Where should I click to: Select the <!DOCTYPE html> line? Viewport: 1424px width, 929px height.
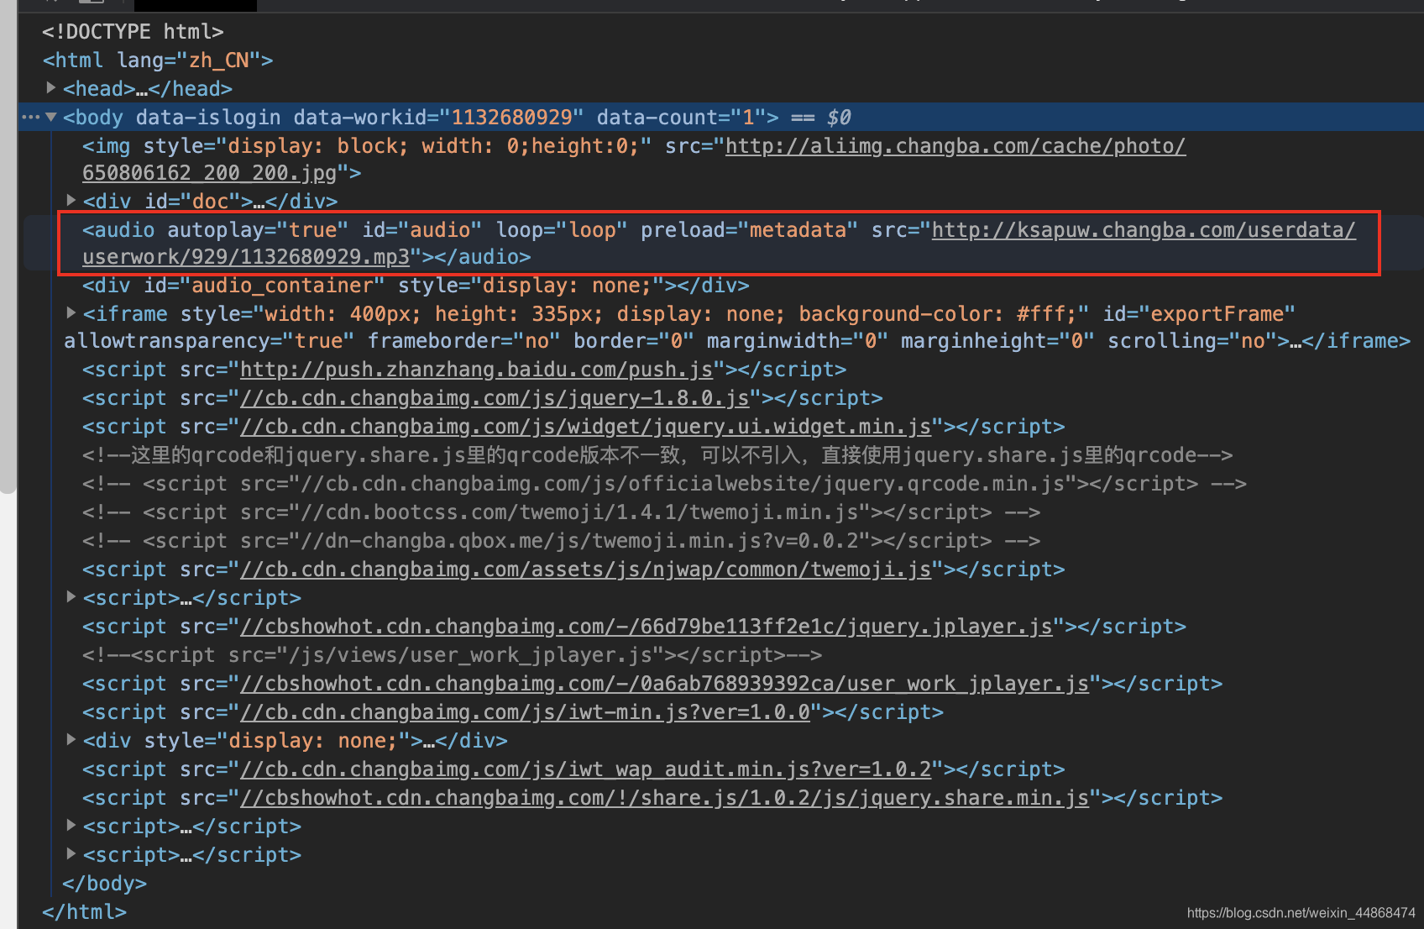point(133,32)
